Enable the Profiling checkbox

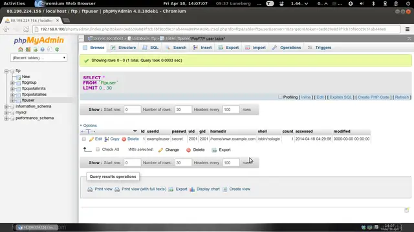tap(280, 97)
